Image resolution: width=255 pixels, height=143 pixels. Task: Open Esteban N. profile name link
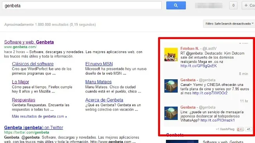pos(189,48)
